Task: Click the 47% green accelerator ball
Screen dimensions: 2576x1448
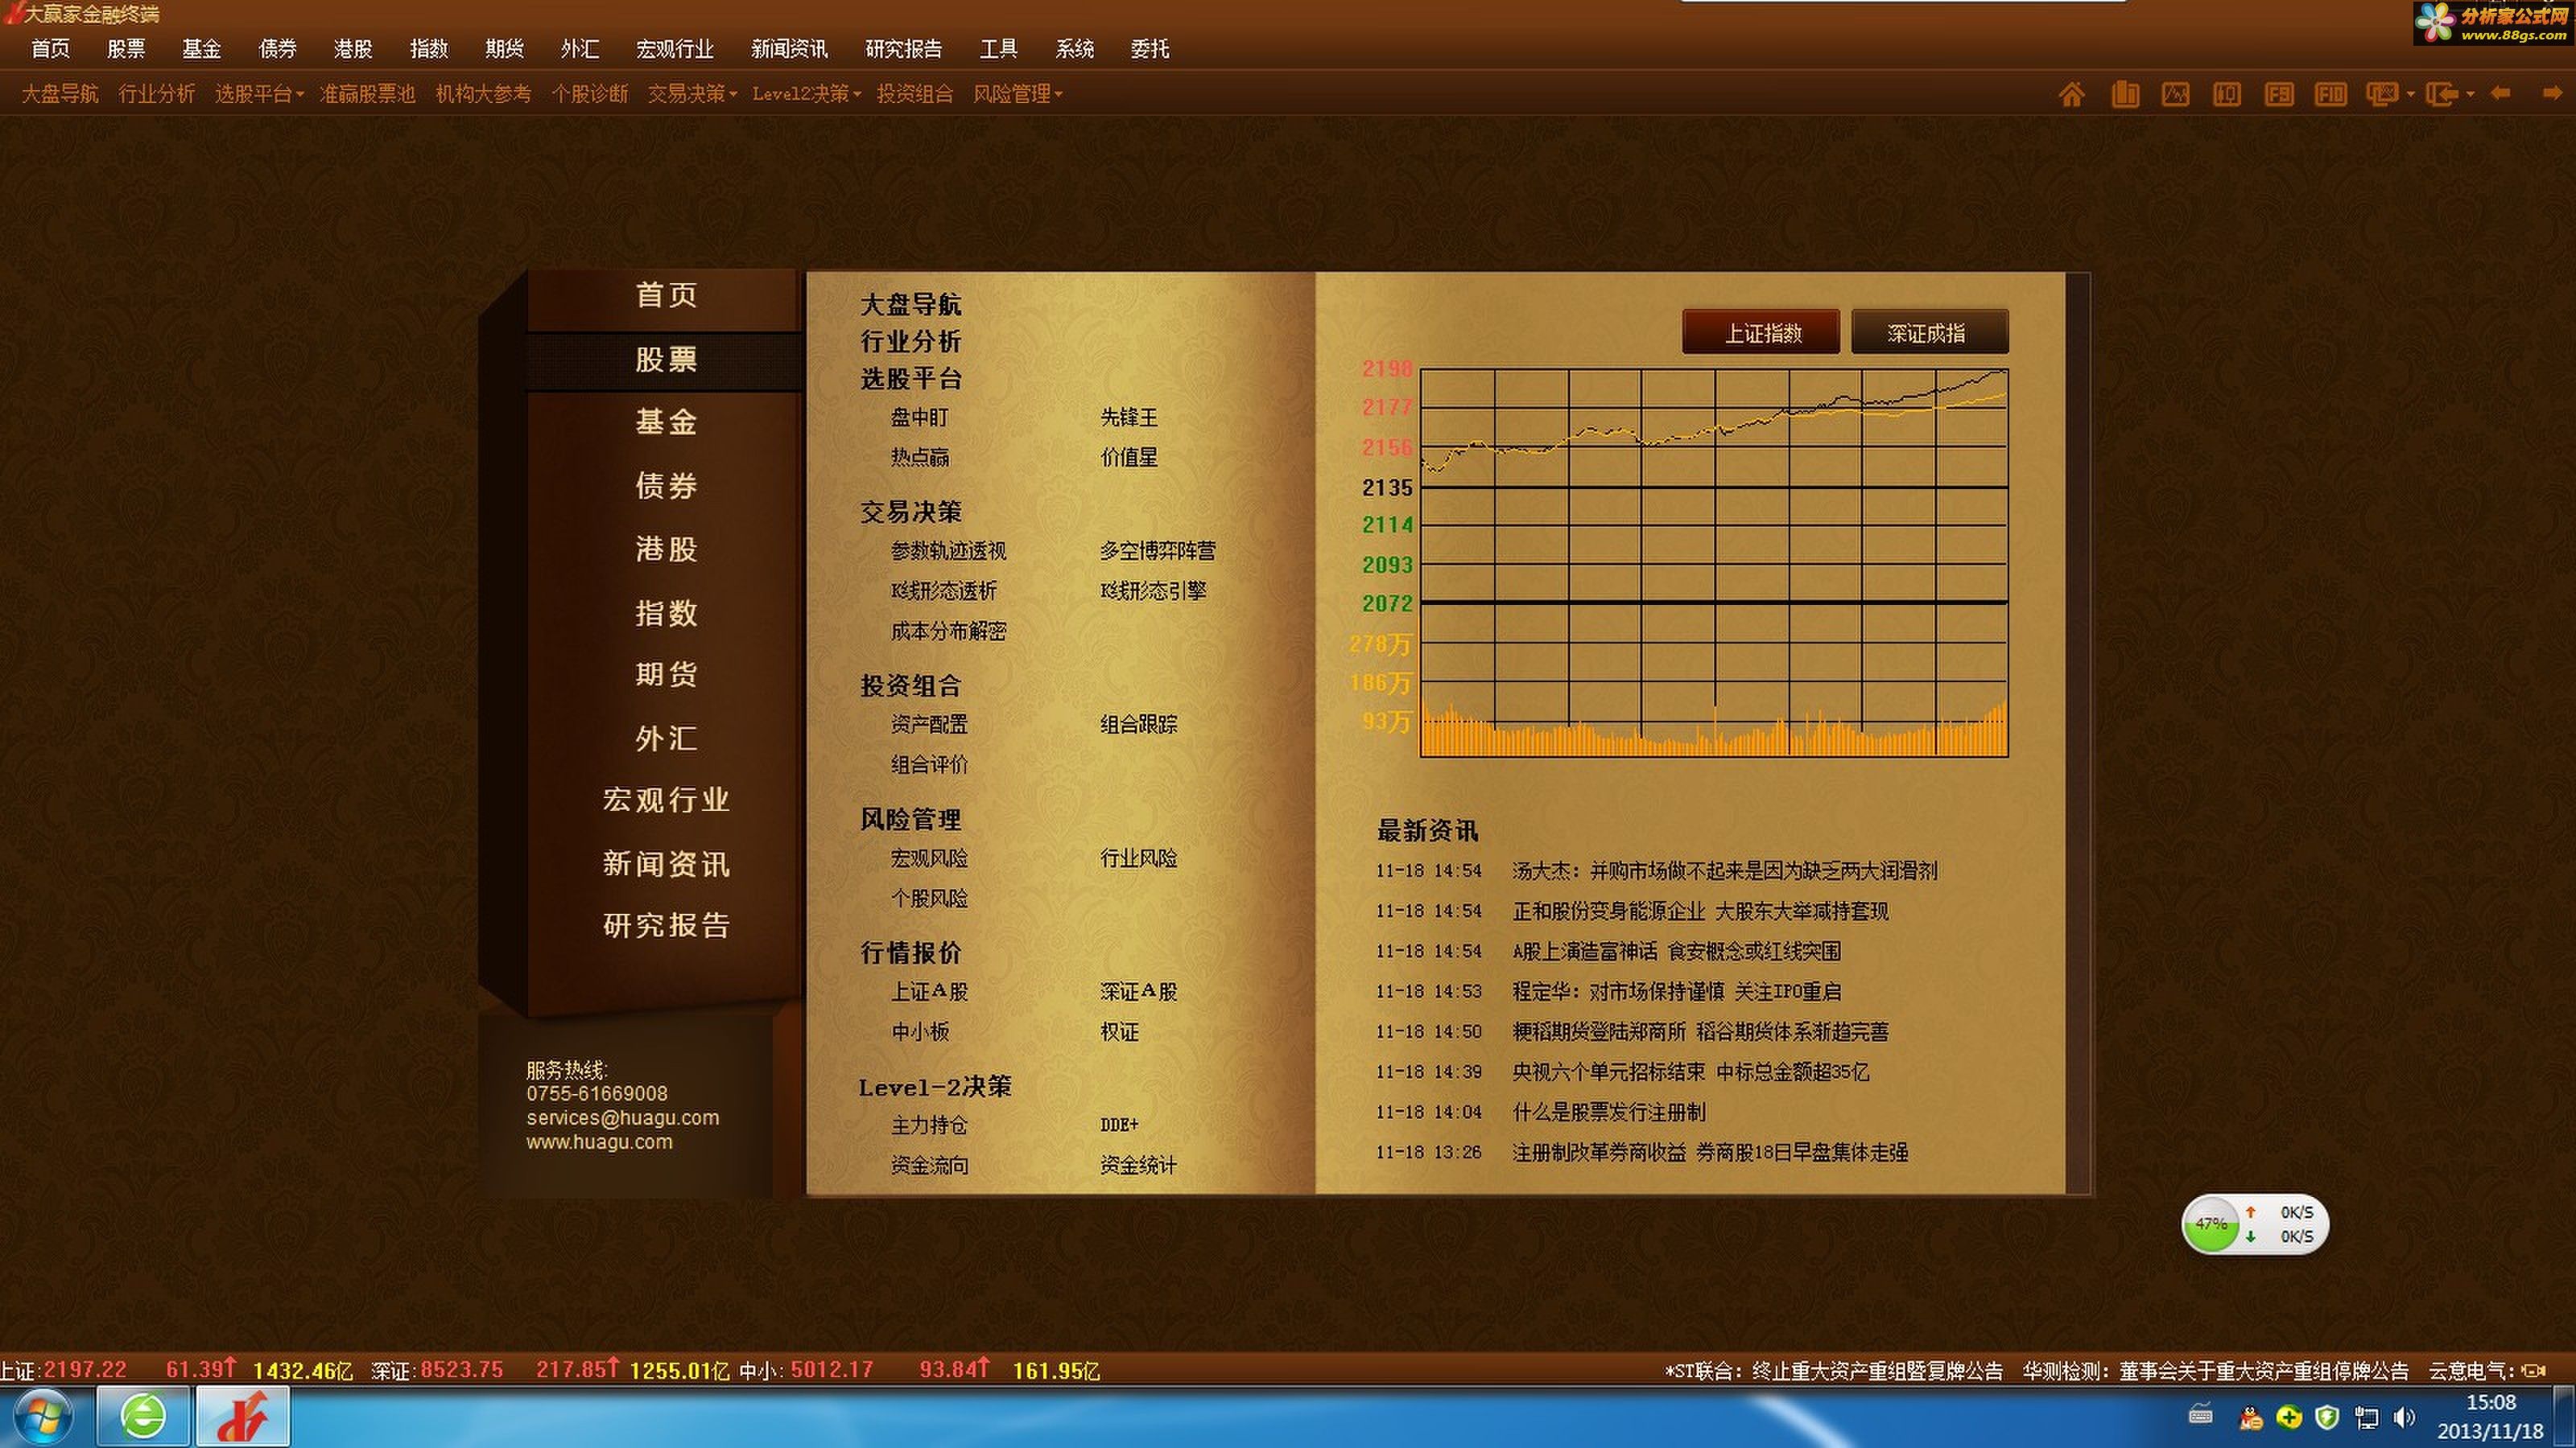Action: pos(2211,1224)
